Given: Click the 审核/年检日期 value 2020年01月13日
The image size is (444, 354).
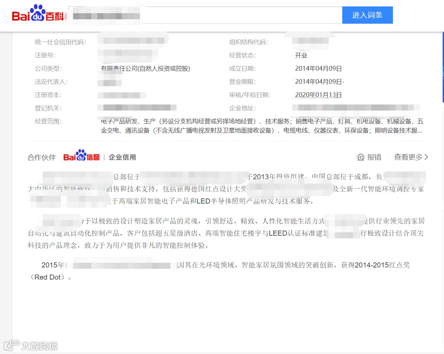Looking at the screenshot, I should tap(318, 95).
